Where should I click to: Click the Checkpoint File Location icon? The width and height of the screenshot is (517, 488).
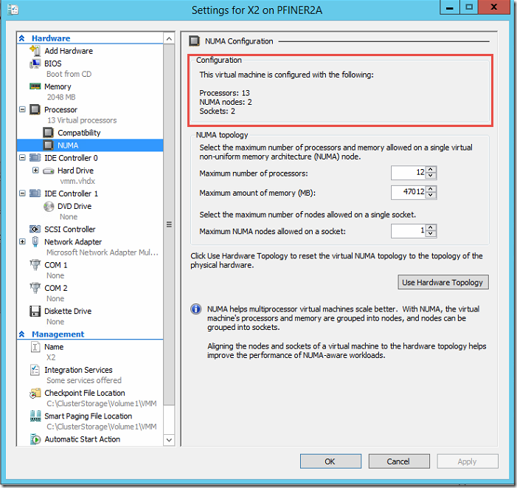pos(35,393)
